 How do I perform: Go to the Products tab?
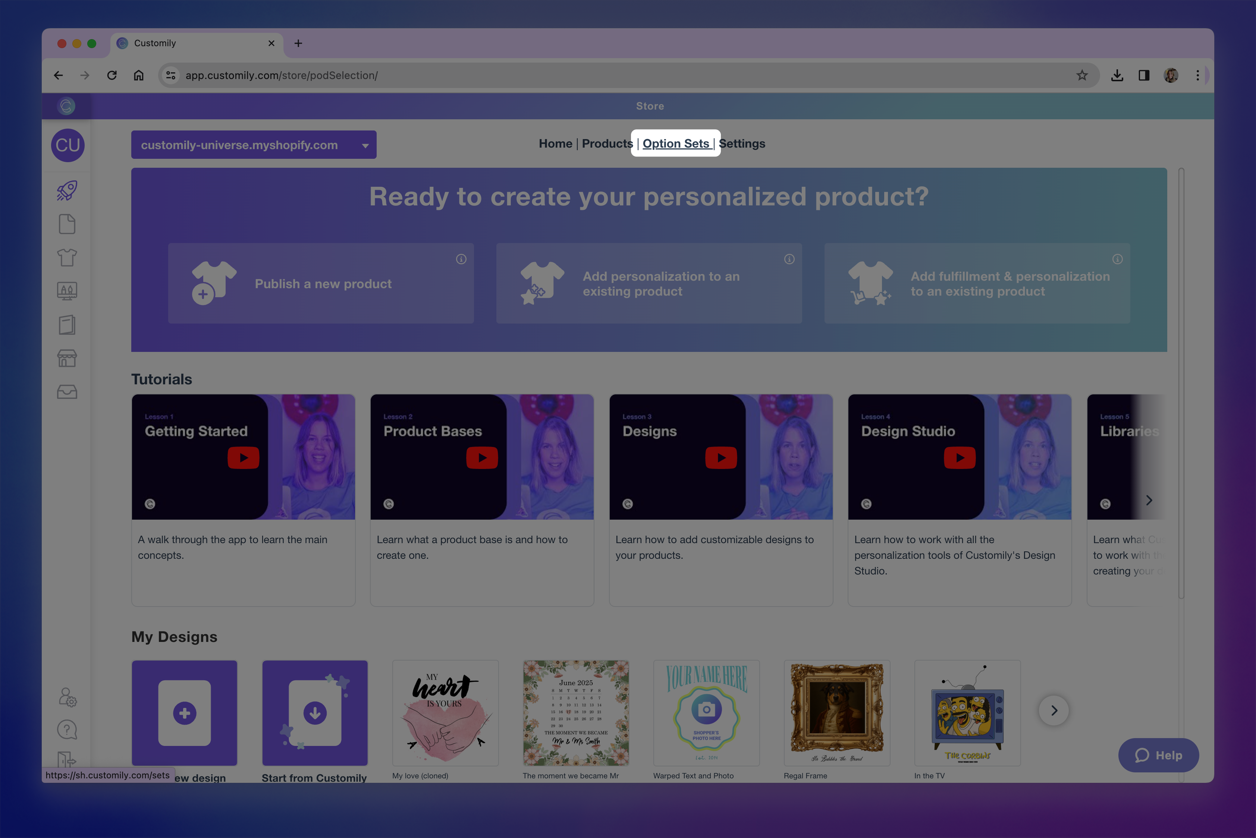[x=607, y=144]
